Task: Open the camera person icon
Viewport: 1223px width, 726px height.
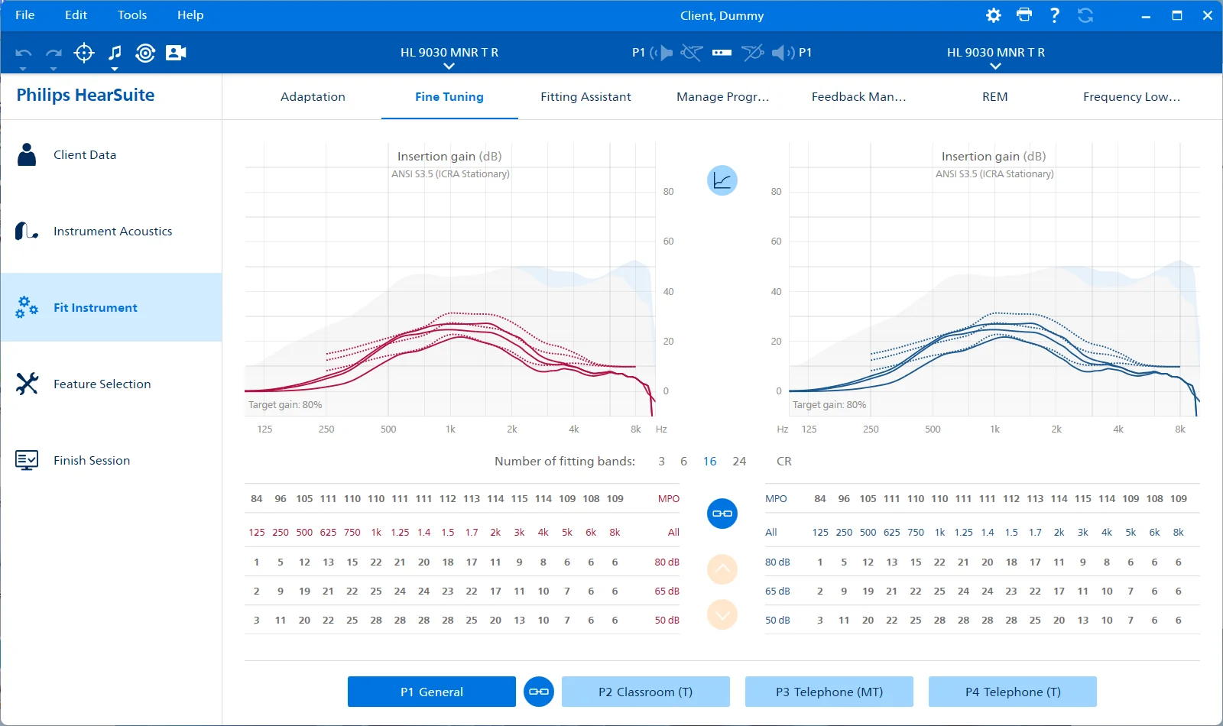Action: point(176,53)
